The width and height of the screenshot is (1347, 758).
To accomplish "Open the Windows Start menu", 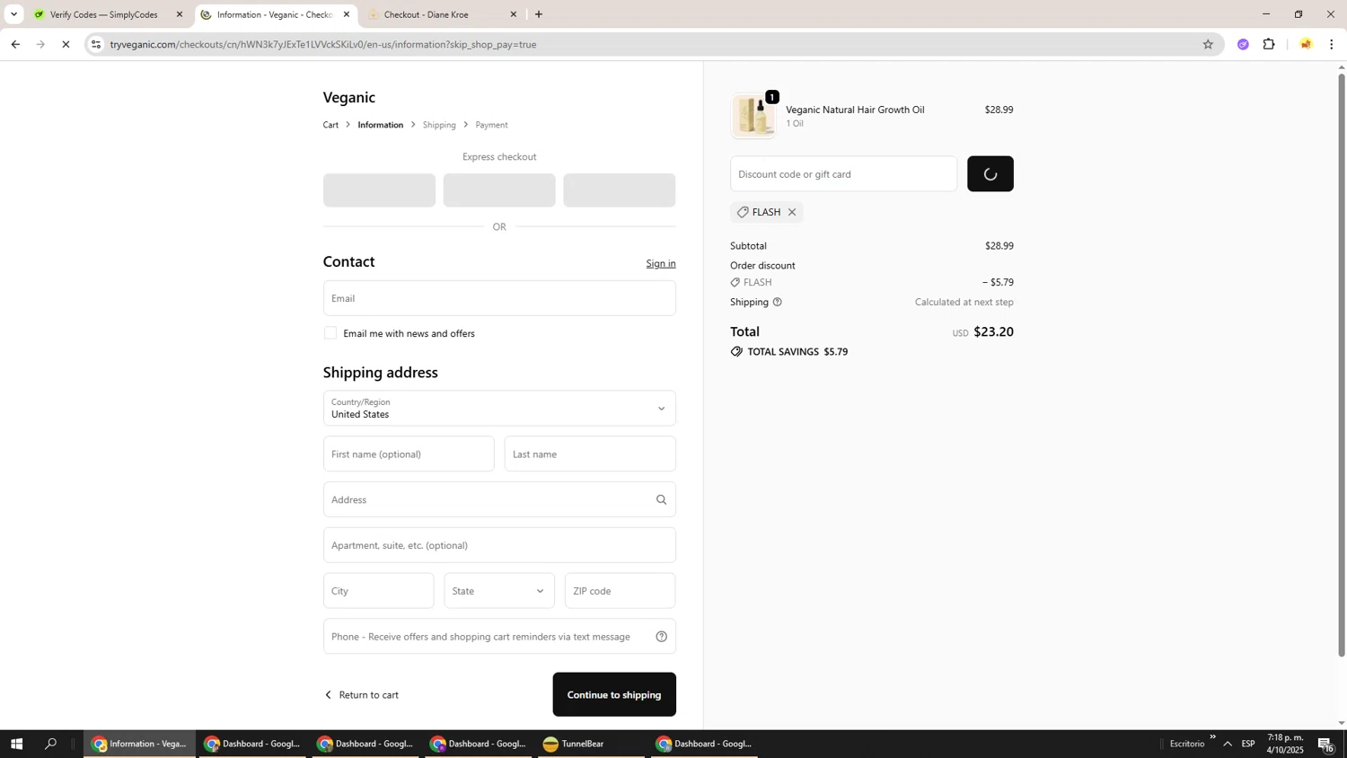I will (x=15, y=744).
